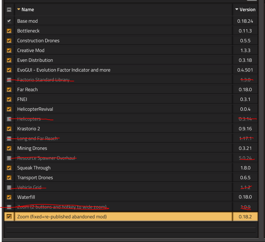Disable the Creative Mod checkbox
Viewport: 265px width, 242px height.
pyautogui.click(x=9, y=51)
